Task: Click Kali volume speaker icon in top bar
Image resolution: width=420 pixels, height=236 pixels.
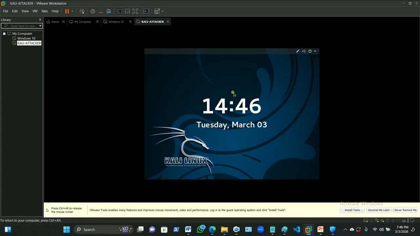Action: [304, 51]
